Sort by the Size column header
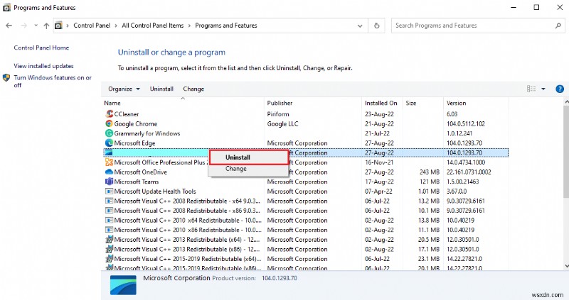569x300 pixels. pos(422,103)
